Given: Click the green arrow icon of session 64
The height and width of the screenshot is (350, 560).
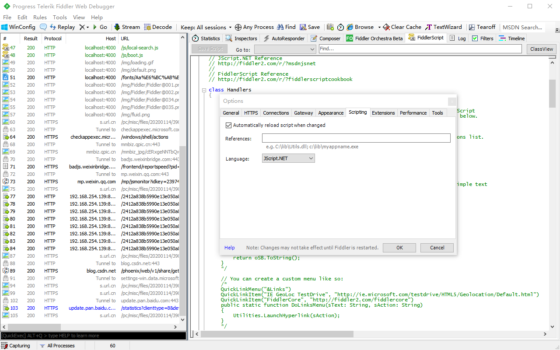Looking at the screenshot, I should (6, 137).
